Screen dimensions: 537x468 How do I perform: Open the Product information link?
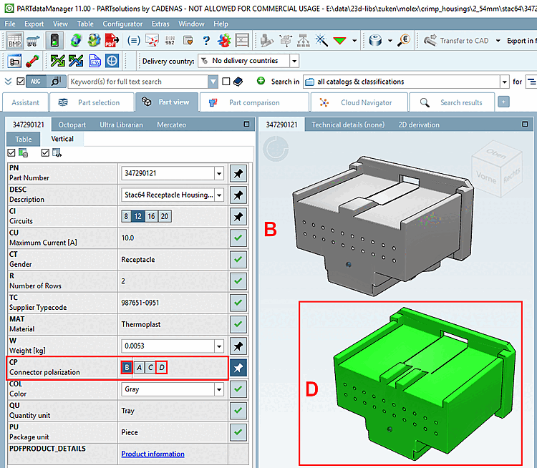coord(153,454)
